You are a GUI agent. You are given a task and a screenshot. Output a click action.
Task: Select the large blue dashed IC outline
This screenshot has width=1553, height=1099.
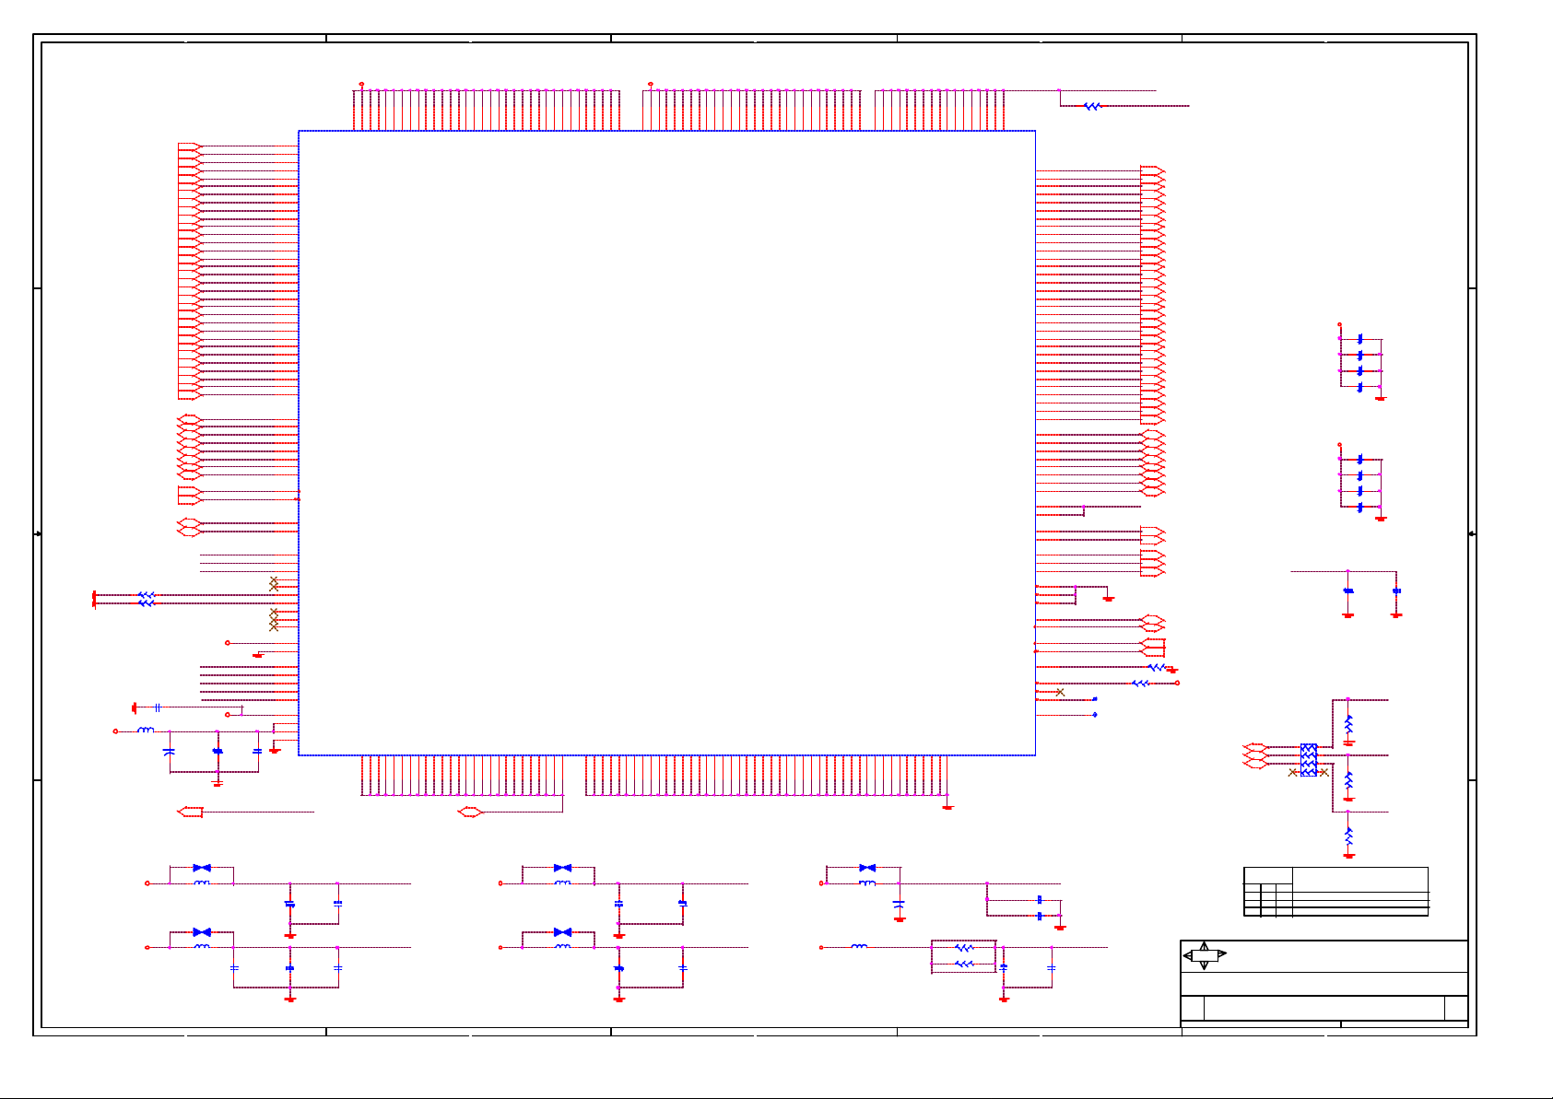point(666,443)
